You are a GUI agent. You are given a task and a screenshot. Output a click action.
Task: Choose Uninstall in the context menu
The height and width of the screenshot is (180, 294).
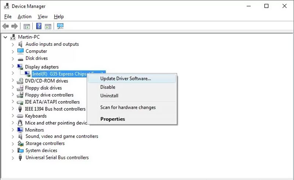pyautogui.click(x=132, y=96)
